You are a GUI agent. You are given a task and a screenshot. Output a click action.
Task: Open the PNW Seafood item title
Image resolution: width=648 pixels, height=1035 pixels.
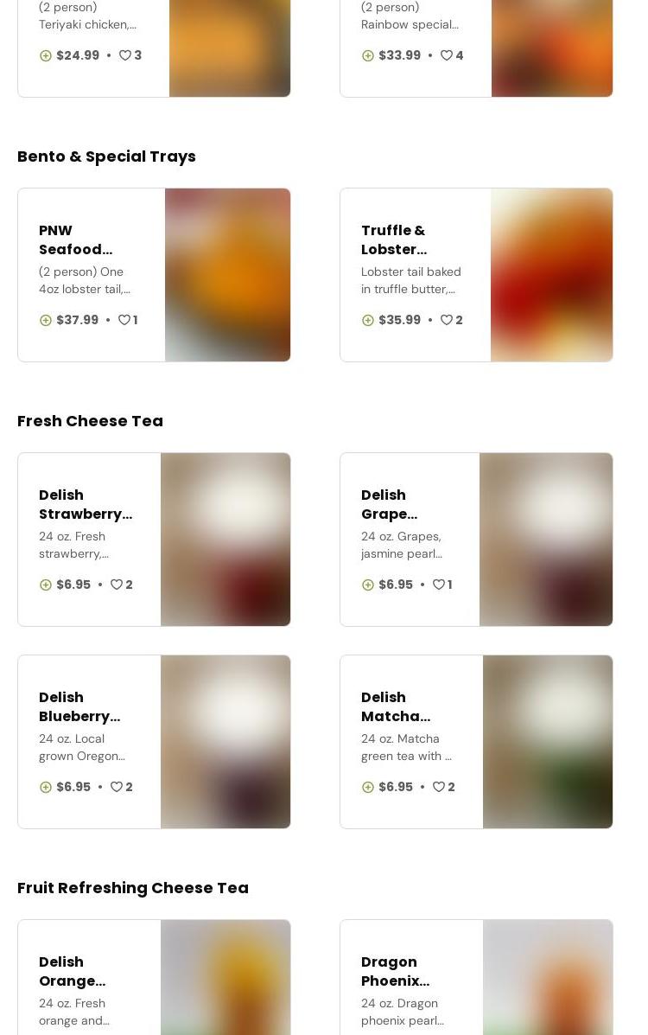point(75,240)
